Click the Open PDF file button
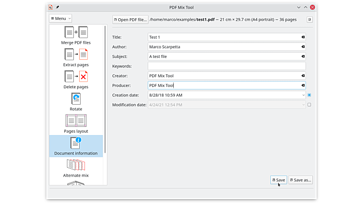The height and width of the screenshot is (204, 363). 130,20
